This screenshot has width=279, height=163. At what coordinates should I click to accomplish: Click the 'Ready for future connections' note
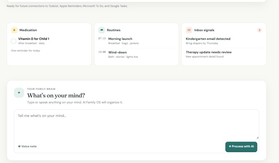67,6
